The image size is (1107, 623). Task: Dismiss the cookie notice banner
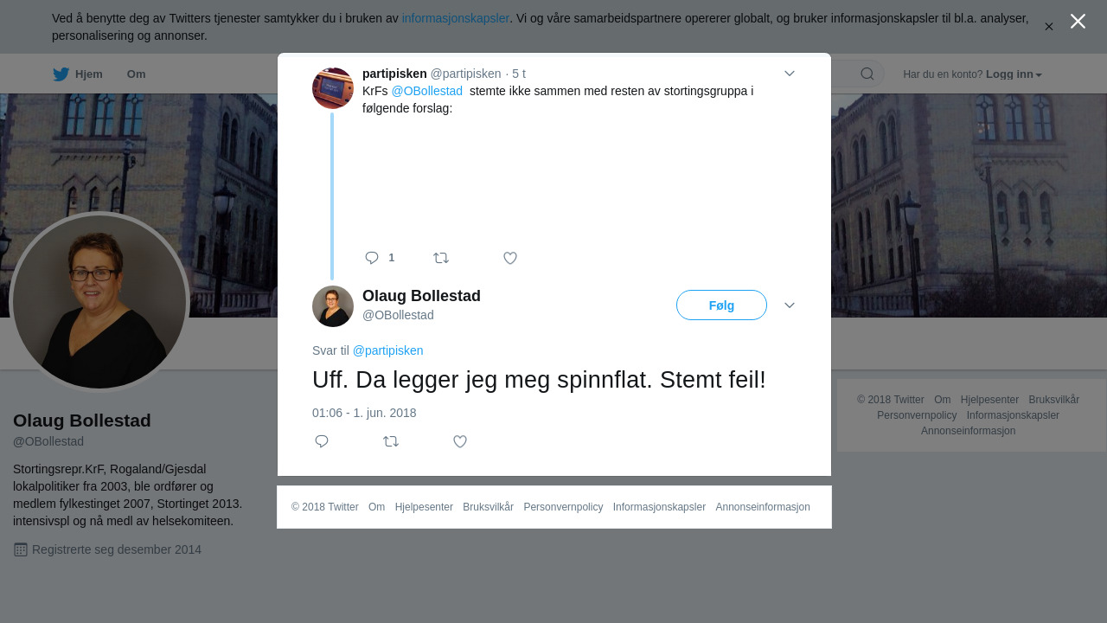coord(1048,27)
